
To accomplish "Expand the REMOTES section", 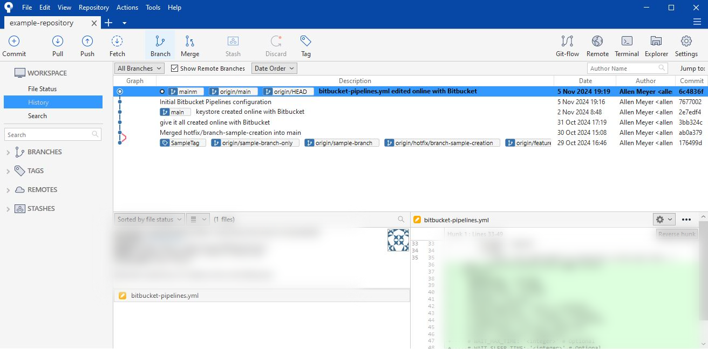I will 8,190.
